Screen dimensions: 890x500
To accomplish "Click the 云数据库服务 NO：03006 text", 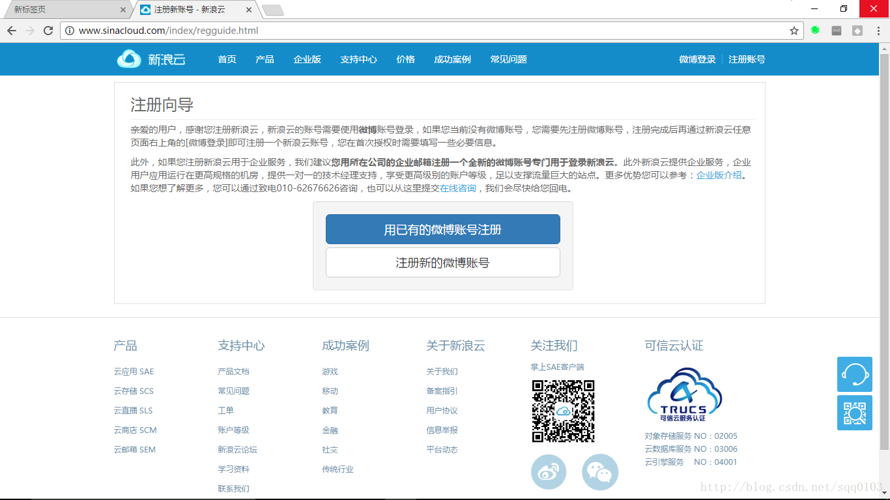I will click(x=691, y=449).
